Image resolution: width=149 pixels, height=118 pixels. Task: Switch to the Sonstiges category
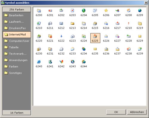(x=17, y=73)
